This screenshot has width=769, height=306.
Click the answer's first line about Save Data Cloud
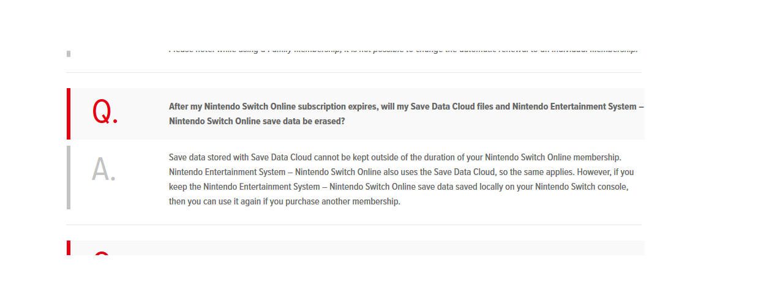395,157
